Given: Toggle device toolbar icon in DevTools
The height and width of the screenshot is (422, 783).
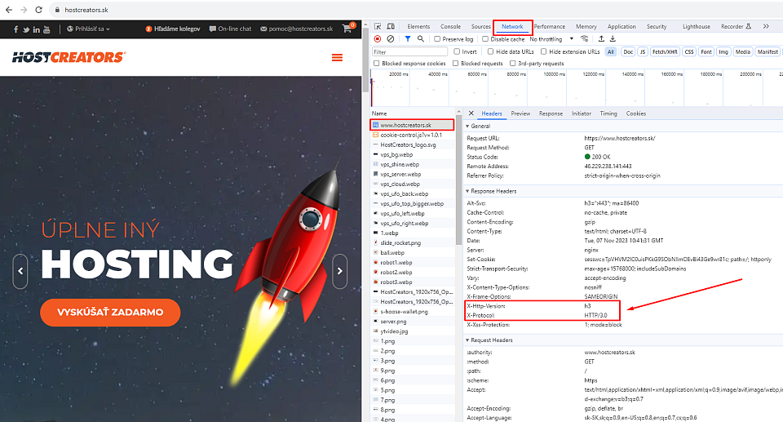Looking at the screenshot, I should tap(391, 26).
